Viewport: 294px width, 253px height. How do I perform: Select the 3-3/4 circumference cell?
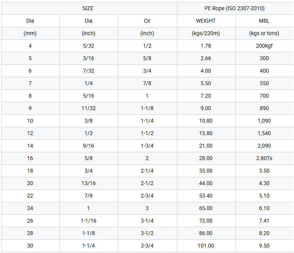(x=147, y=246)
